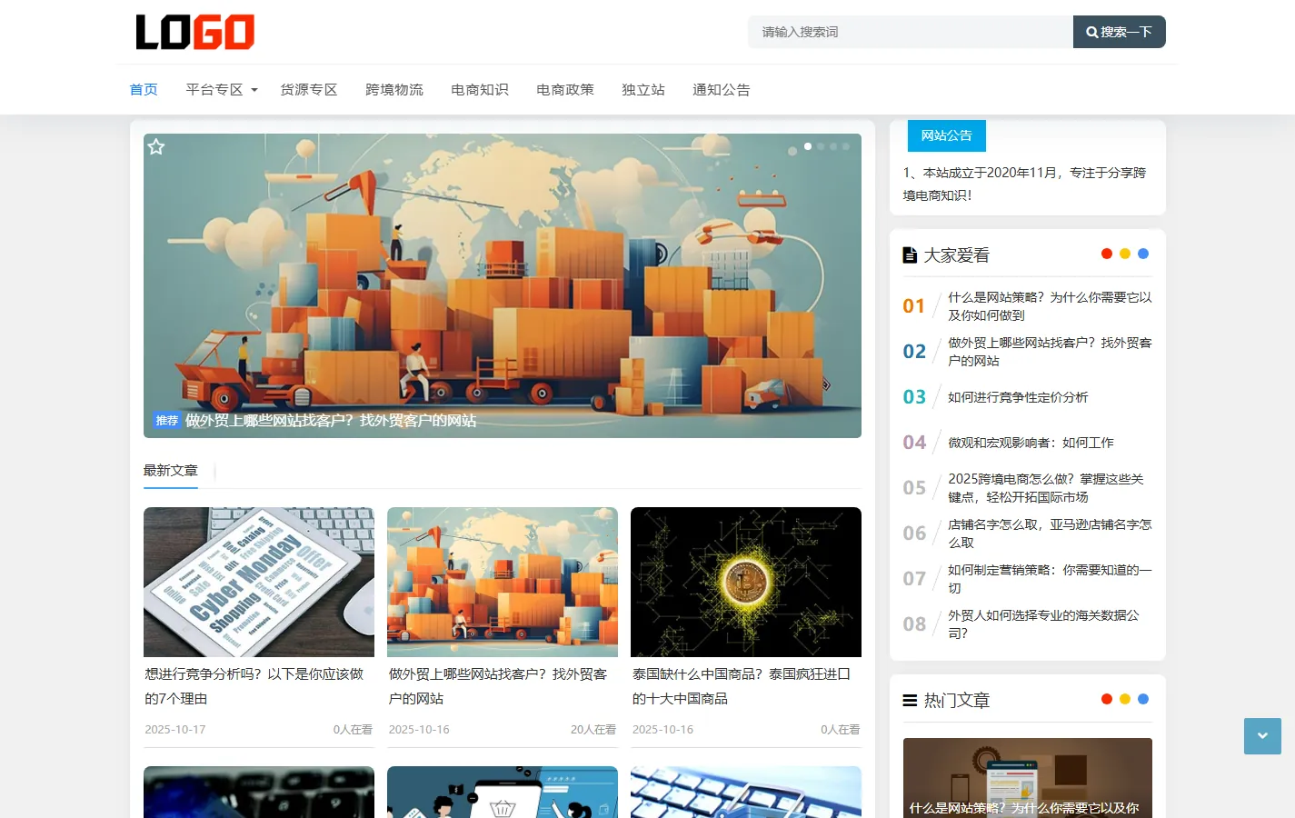Select the second carousel indicator dot
The width and height of the screenshot is (1295, 818).
pos(821,146)
